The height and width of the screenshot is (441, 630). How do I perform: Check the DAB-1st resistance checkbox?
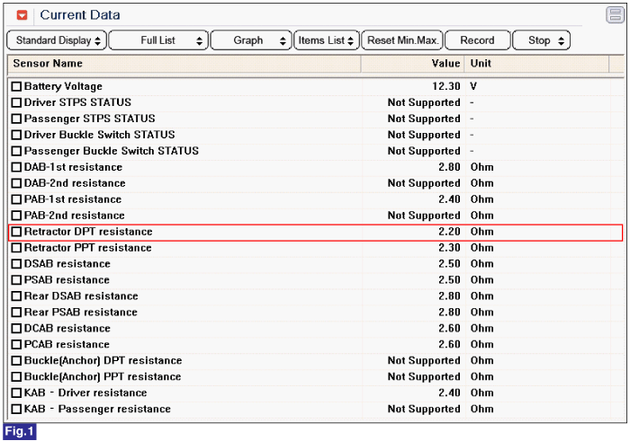coord(16,167)
